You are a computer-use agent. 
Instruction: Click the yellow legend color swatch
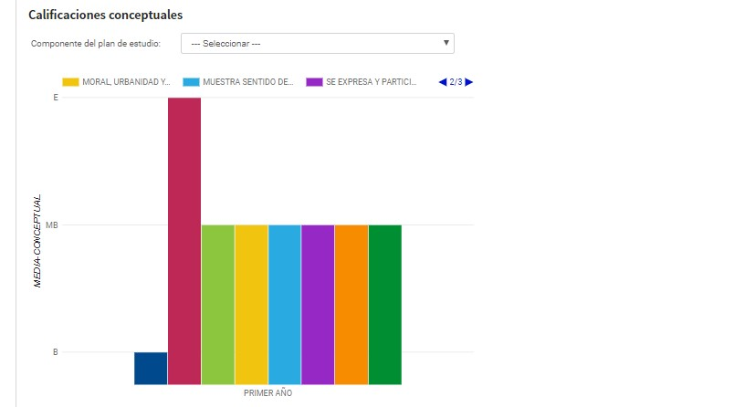pyautogui.click(x=70, y=82)
